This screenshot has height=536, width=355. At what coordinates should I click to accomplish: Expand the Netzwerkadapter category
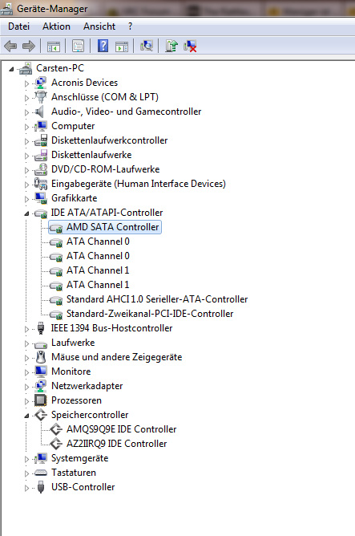26,387
